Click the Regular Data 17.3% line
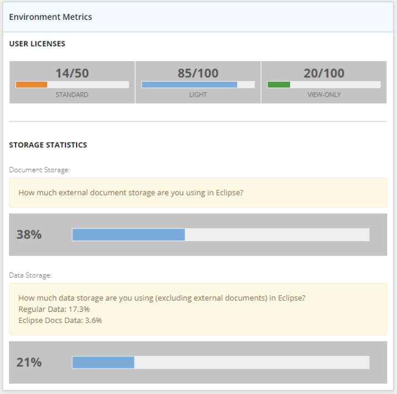Viewport: 397px width, 394px height. 54,309
